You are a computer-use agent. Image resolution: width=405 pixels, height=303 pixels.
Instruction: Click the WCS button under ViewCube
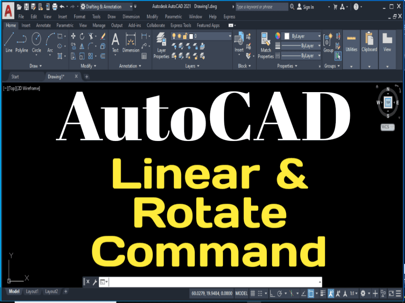point(388,127)
